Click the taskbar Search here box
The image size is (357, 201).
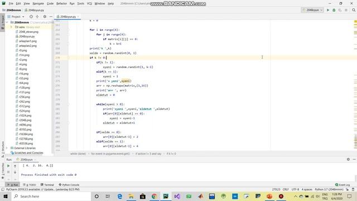click(51, 196)
